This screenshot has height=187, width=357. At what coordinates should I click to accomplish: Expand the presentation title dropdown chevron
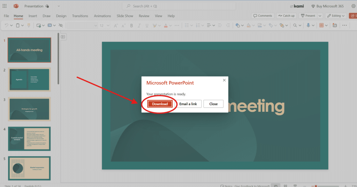59,6
